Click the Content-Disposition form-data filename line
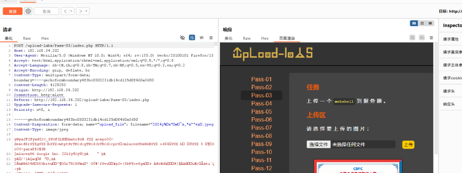The image size is (462, 173). tap(114, 124)
